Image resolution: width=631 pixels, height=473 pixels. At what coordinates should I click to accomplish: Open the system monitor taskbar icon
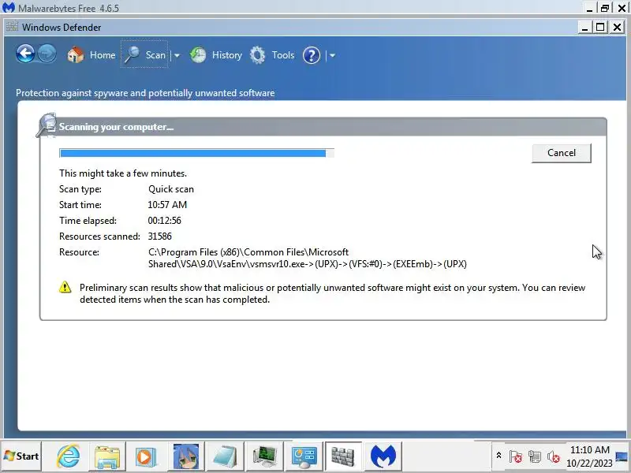[x=264, y=456]
